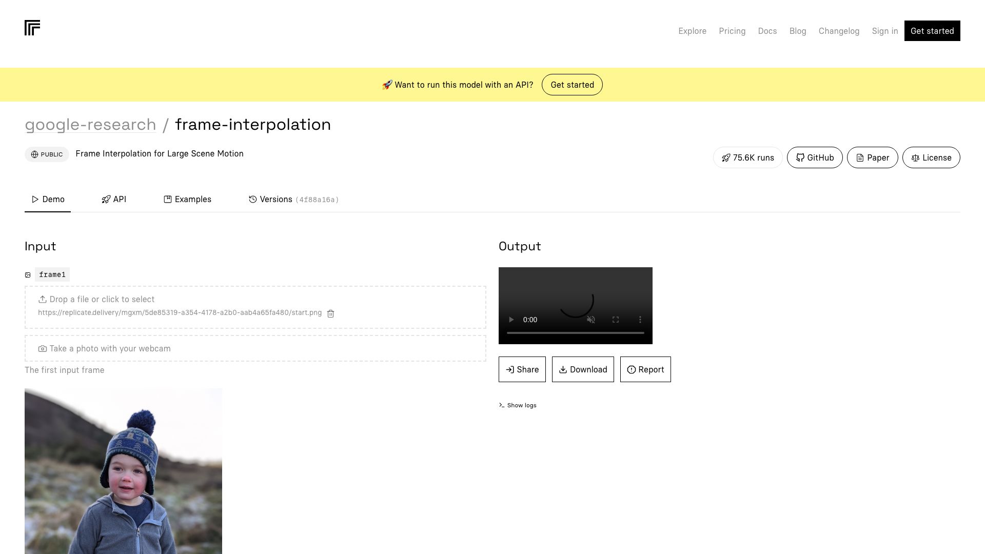The height and width of the screenshot is (554, 985).
Task: Open the Blog link
Action: coord(797,31)
